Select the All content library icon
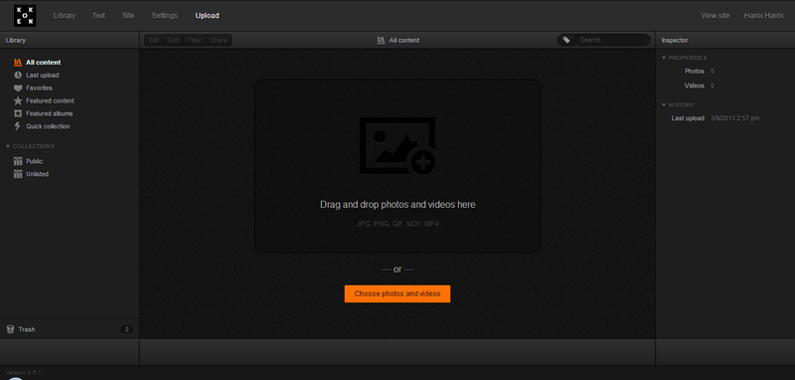 point(18,63)
